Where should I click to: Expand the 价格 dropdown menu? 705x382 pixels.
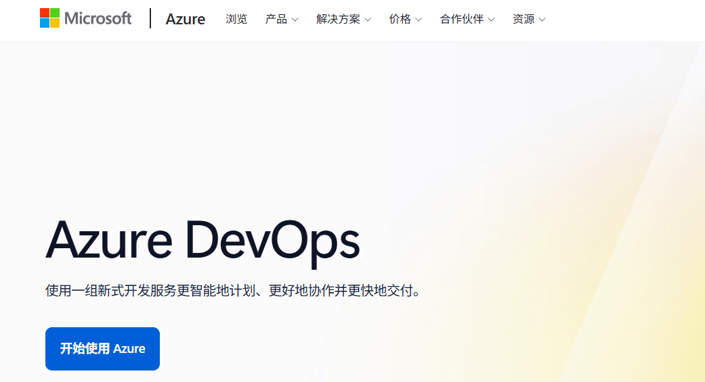[405, 20]
